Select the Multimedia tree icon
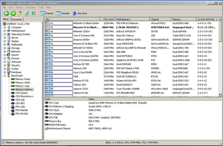The image size is (223, 146). [9, 44]
